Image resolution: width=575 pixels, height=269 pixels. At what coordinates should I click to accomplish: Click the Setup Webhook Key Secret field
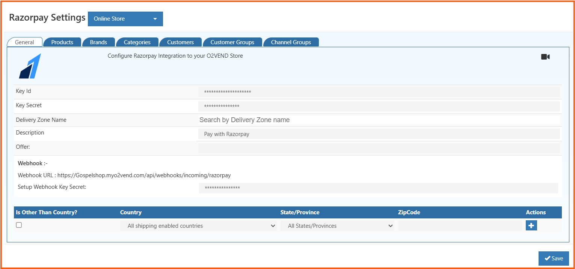[x=379, y=187]
